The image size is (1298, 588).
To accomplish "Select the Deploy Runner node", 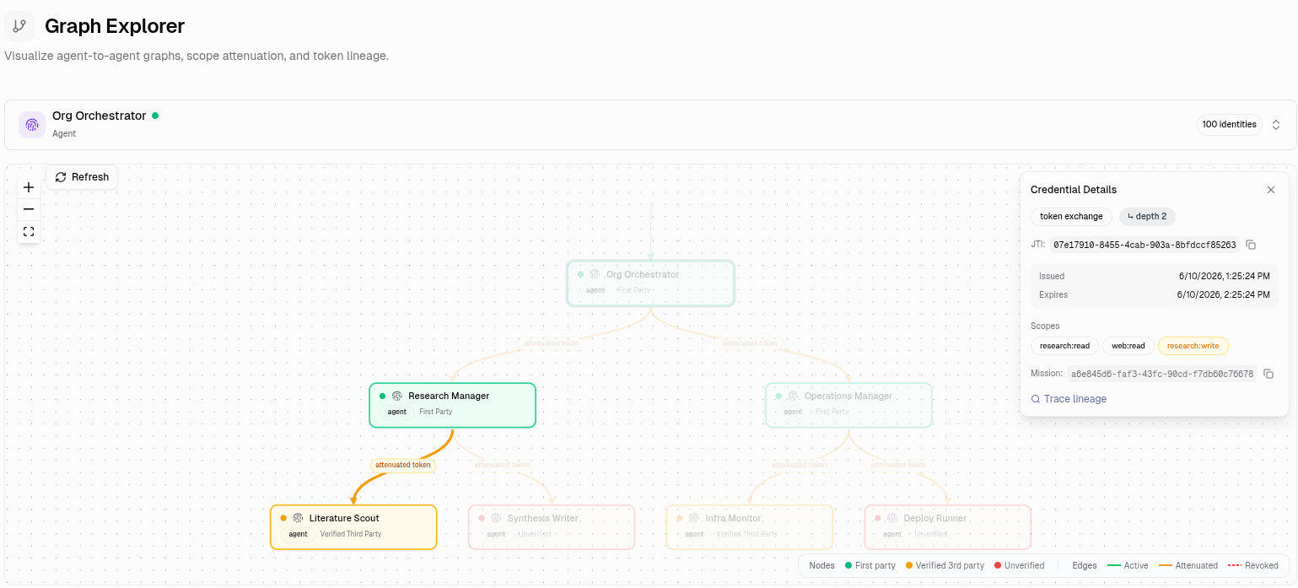I will [x=948, y=527].
